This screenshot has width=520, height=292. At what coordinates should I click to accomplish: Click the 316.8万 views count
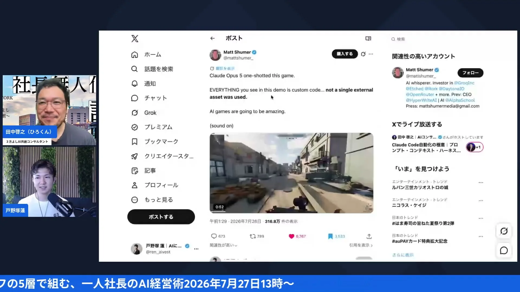[272, 221]
